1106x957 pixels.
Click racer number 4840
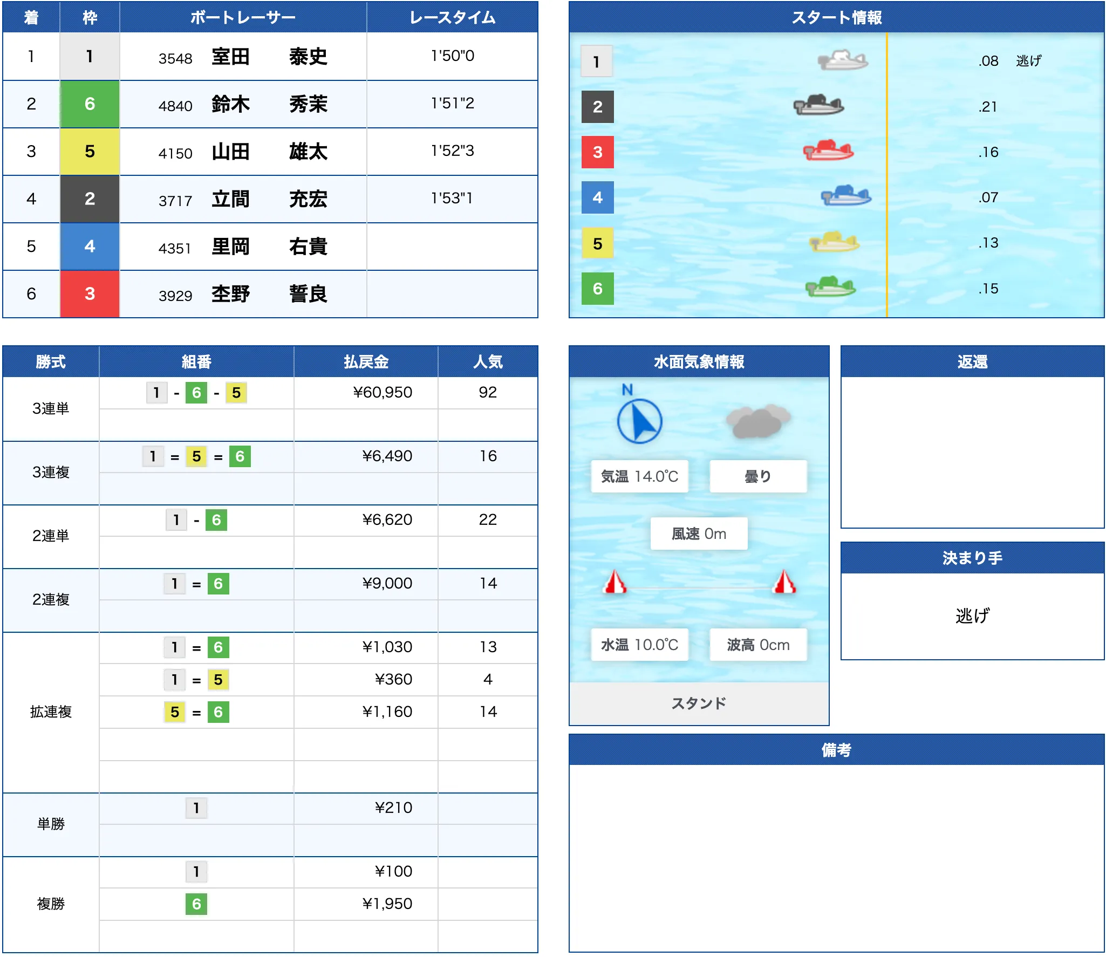pos(175,106)
